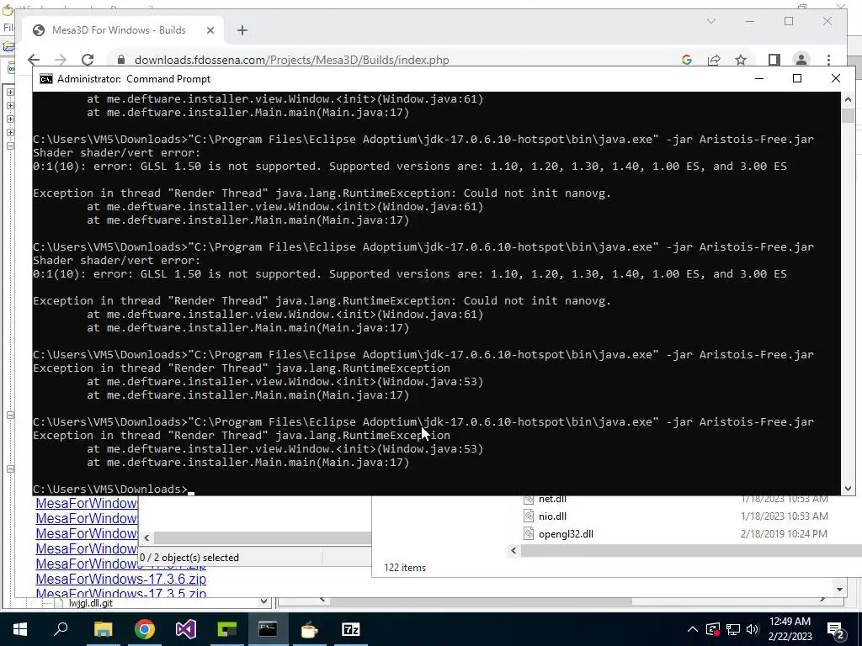Share this page from the address bar
Viewport: 862px width, 646px height.
click(x=714, y=60)
